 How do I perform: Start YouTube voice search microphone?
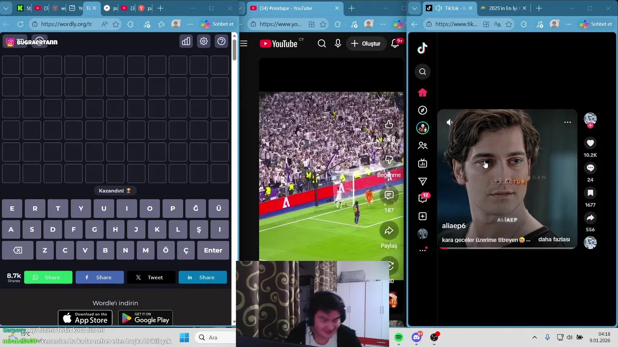338,43
